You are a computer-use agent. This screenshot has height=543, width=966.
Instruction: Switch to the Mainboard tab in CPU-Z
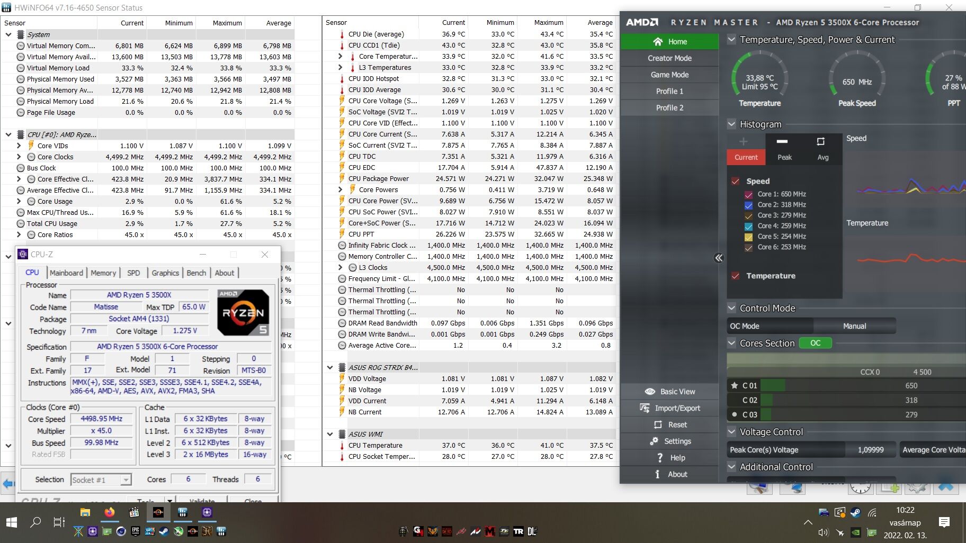[66, 273]
